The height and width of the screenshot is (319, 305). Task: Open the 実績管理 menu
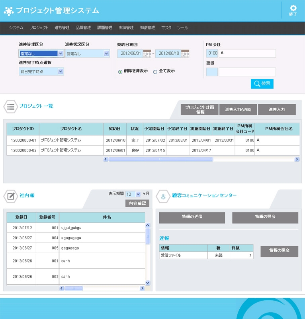coord(126,28)
